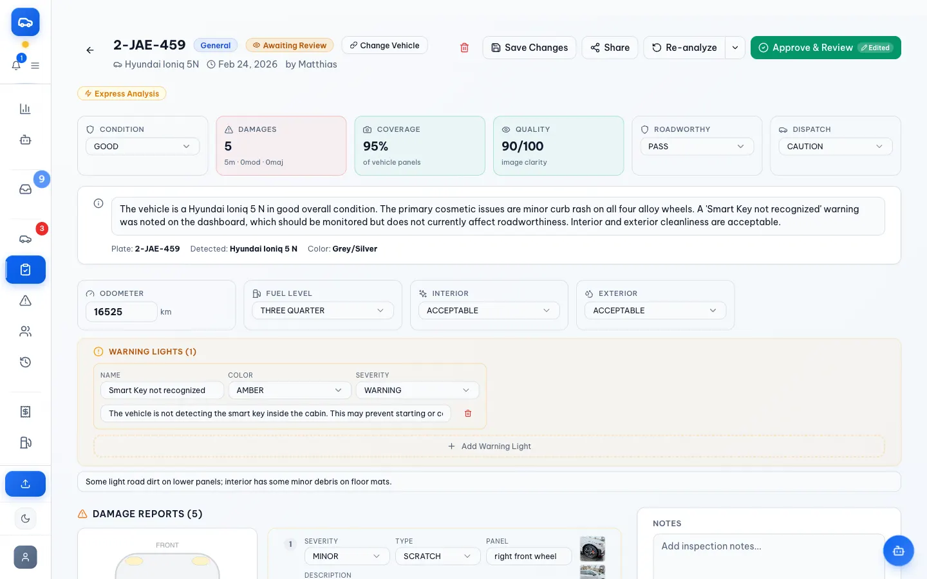This screenshot has height=579, width=927.
Task: Click the Re-analyze button
Action: 684,48
